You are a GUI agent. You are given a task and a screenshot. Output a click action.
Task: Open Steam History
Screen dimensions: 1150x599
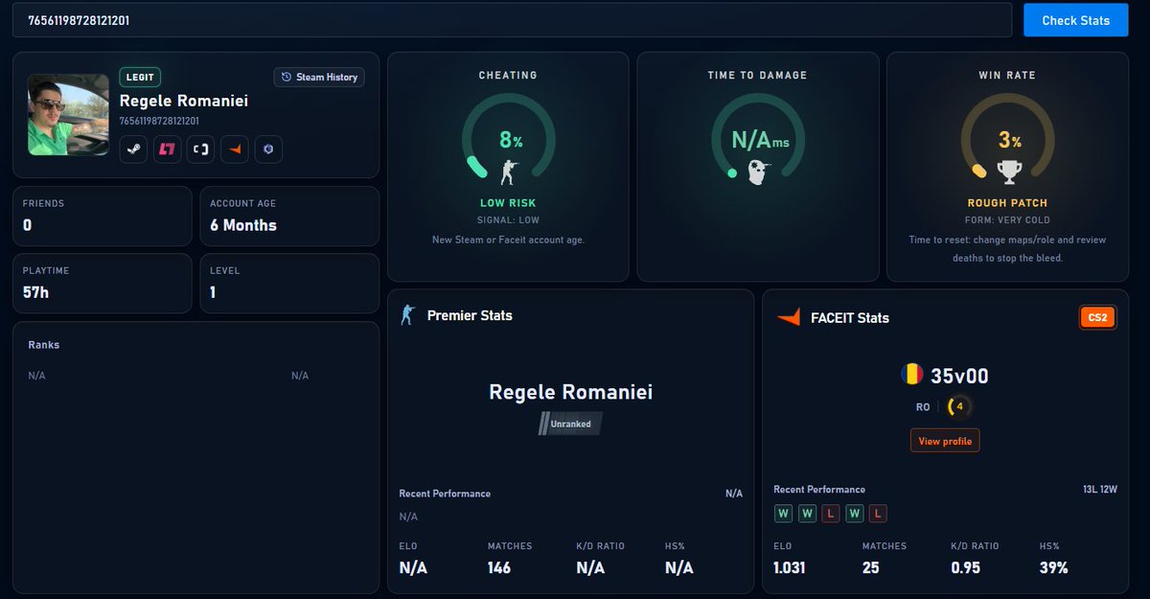(x=319, y=77)
